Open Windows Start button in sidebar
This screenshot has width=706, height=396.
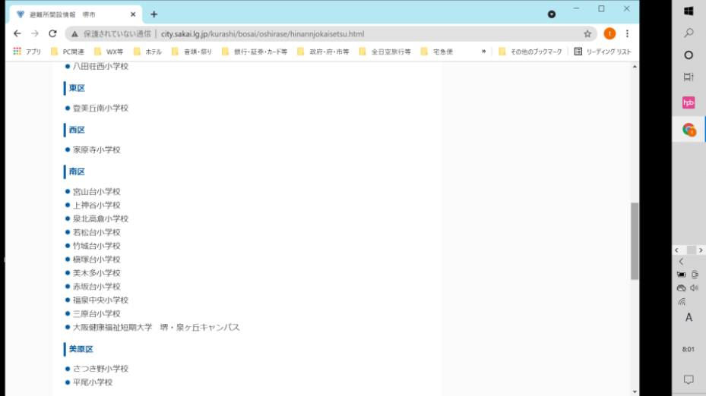(x=689, y=11)
